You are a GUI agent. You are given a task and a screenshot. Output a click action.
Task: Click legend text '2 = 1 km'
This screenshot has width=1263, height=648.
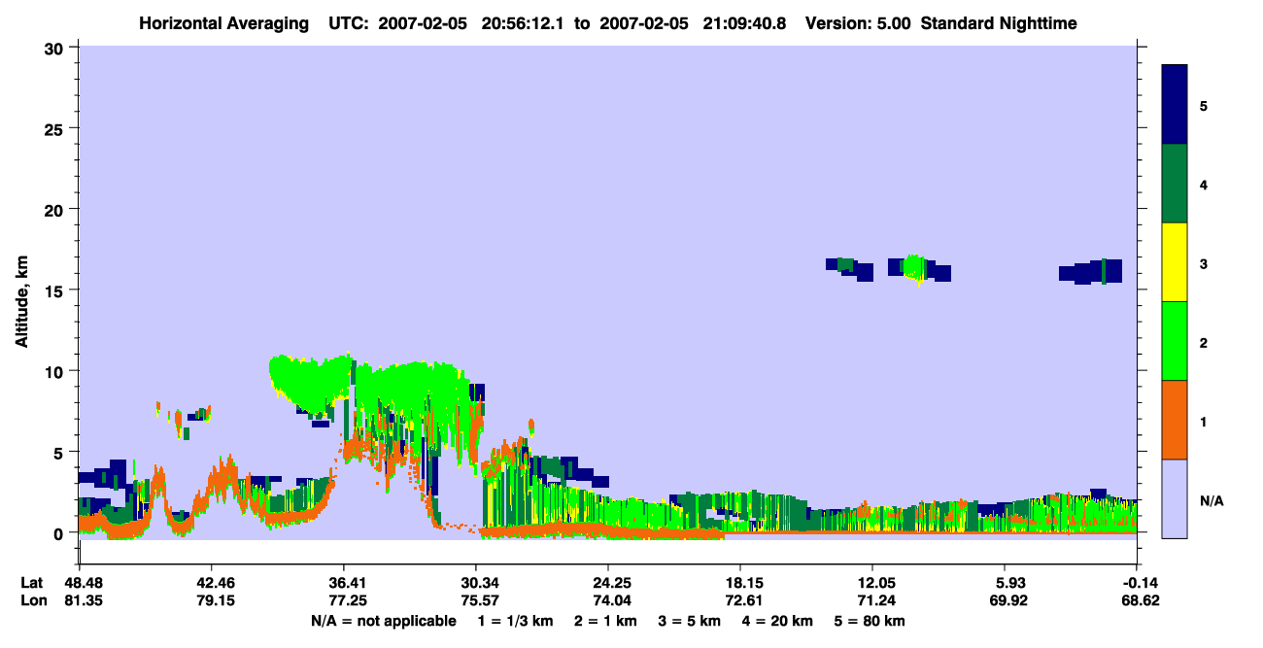coord(605,621)
